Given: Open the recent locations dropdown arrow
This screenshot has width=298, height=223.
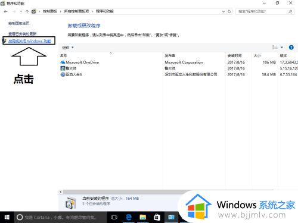Looking at the screenshot, I should click(21, 11).
